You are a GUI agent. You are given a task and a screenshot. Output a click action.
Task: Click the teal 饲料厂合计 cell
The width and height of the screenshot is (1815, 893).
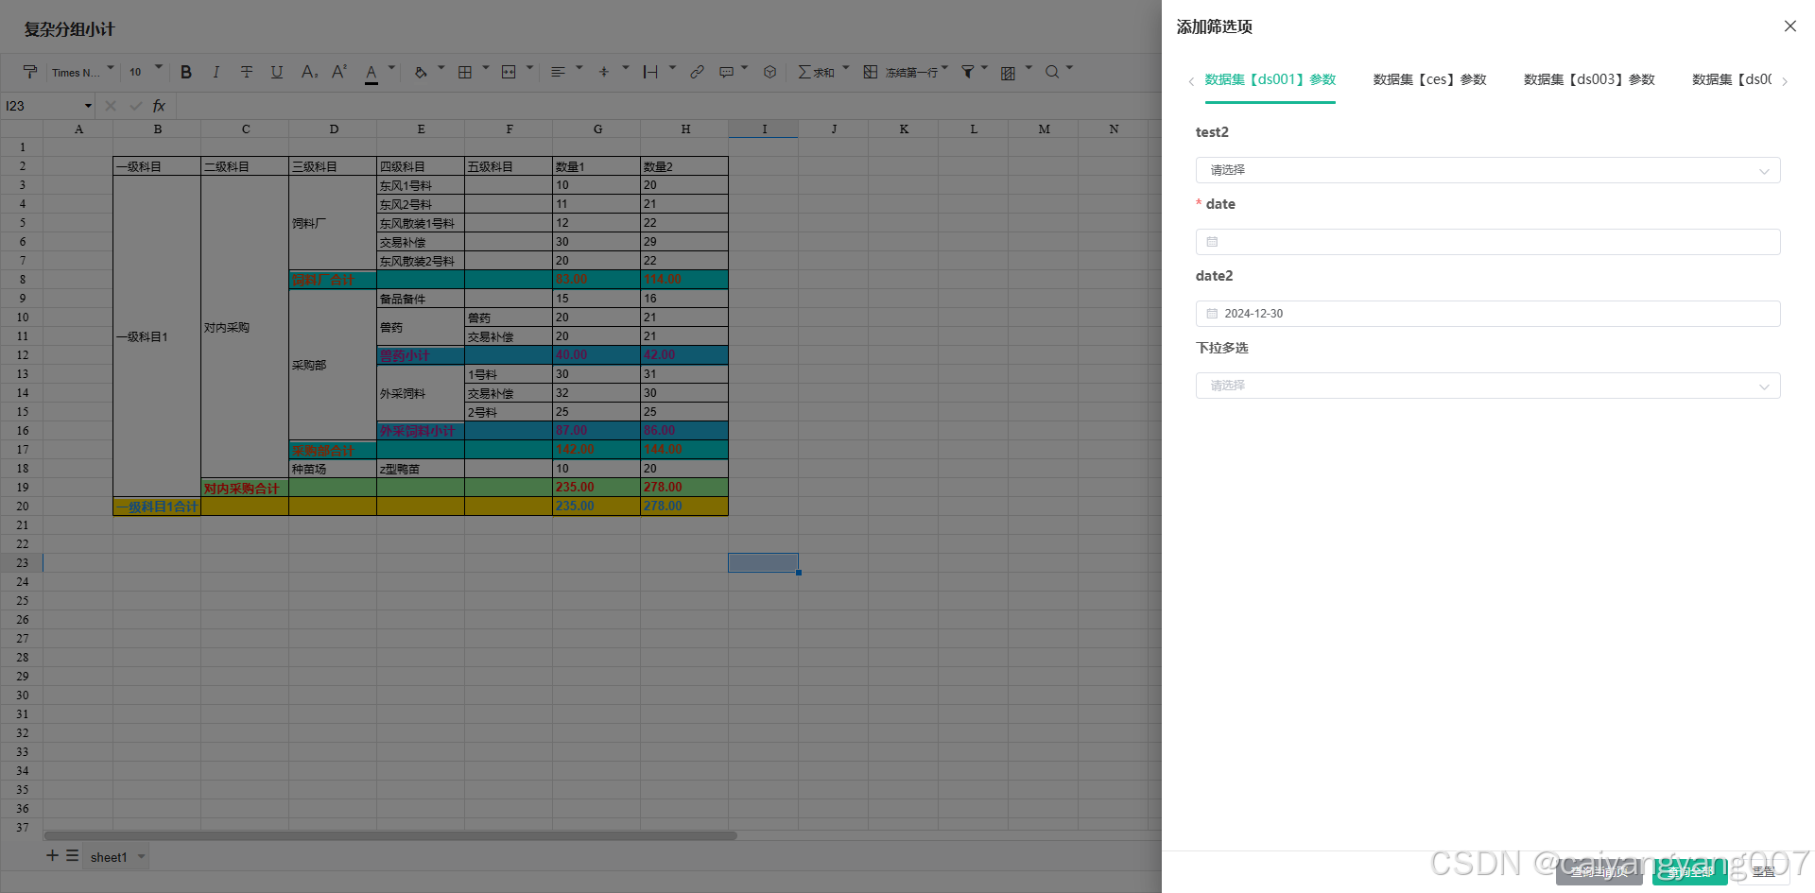tap(333, 280)
